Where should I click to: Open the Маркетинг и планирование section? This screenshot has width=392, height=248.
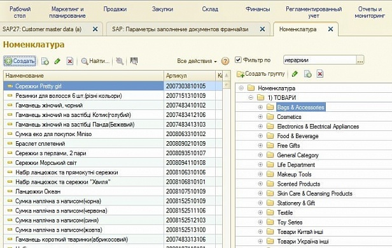click(x=67, y=13)
